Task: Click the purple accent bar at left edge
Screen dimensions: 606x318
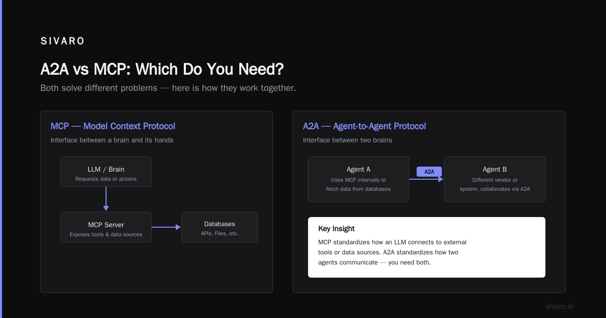Action: point(1,159)
